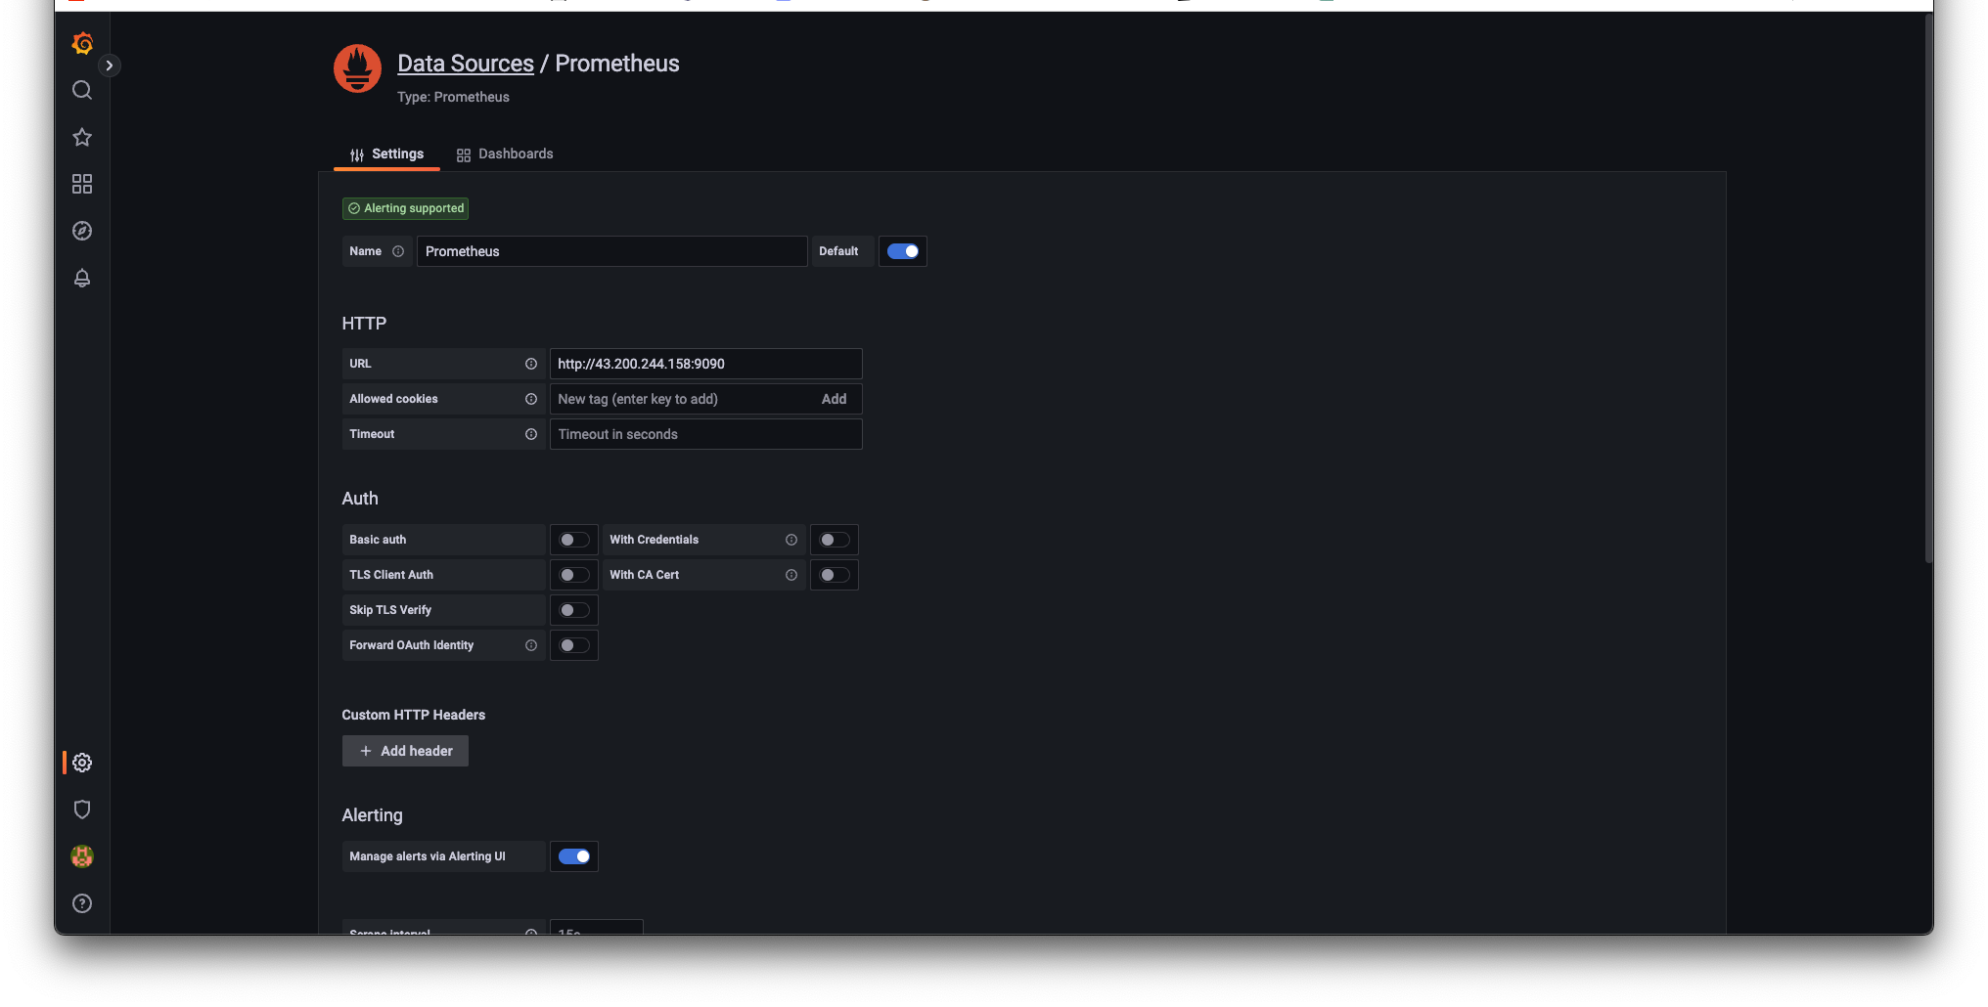
Task: Click the Alerting supported badge
Action: [405, 208]
